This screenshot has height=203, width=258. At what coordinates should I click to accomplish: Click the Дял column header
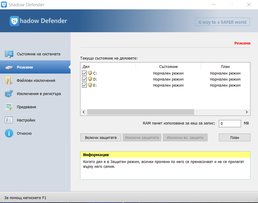tap(108, 67)
